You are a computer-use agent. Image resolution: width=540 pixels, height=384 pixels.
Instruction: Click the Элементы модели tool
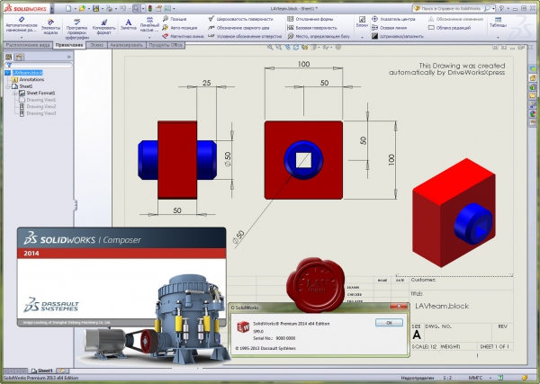[50, 27]
